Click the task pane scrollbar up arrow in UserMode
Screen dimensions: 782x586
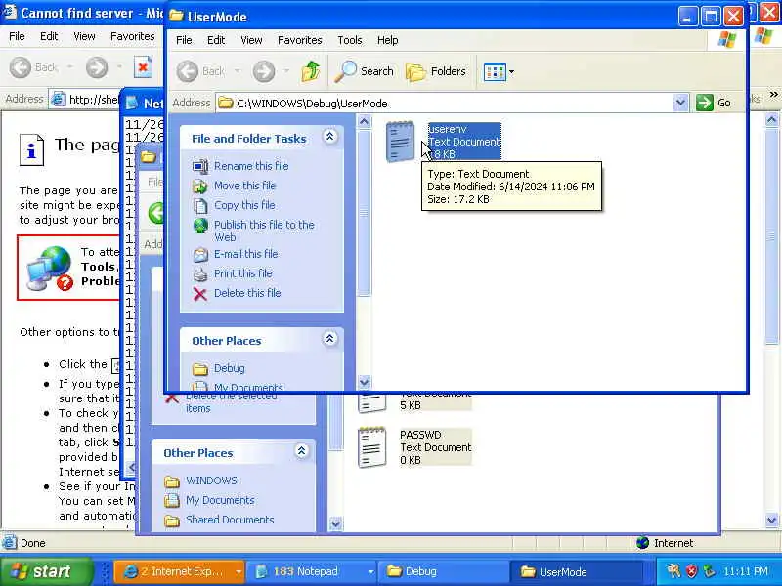tap(365, 121)
